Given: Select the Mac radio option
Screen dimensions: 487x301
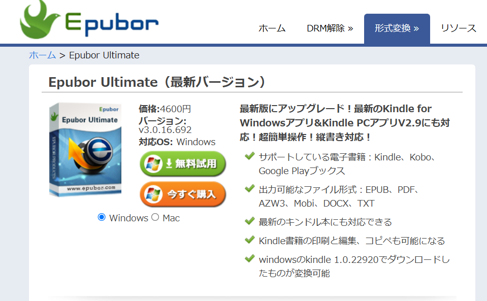Looking at the screenshot, I should [x=155, y=217].
